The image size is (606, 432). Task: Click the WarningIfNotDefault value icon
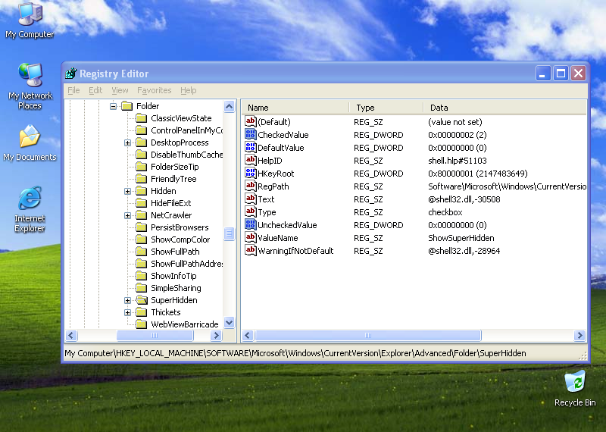click(251, 251)
